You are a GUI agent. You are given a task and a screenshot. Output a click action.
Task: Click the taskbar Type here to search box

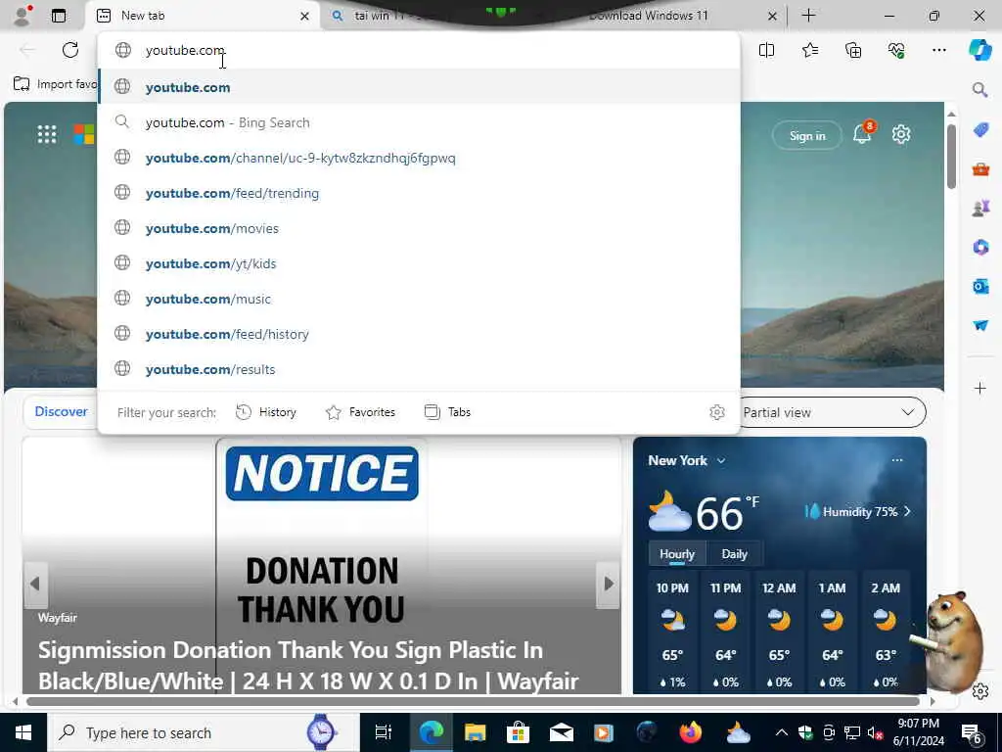click(204, 732)
